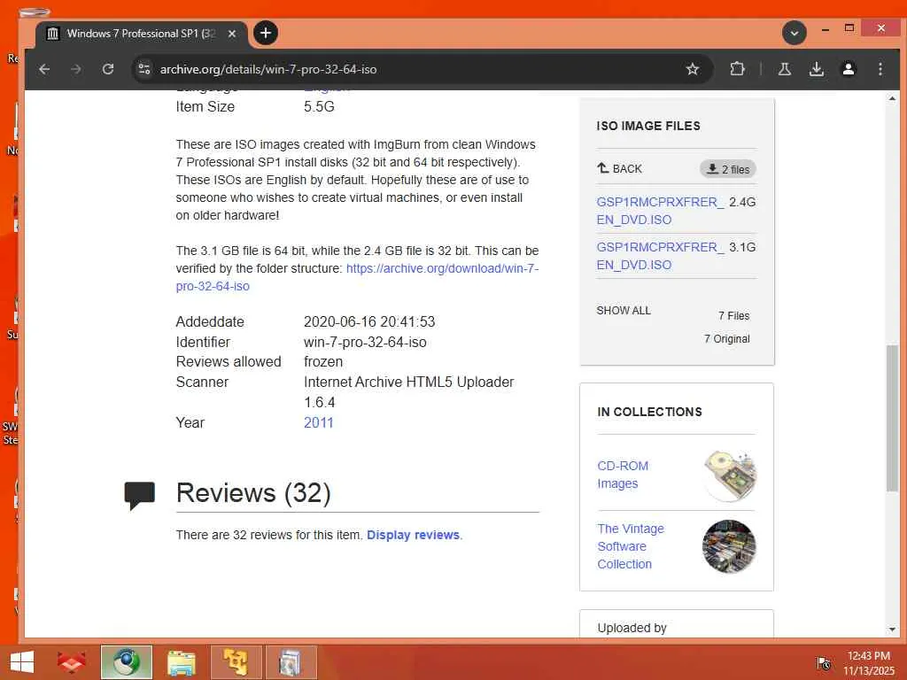The image size is (907, 680).
Task: Click the 7 Files count text
Action: pos(733,316)
